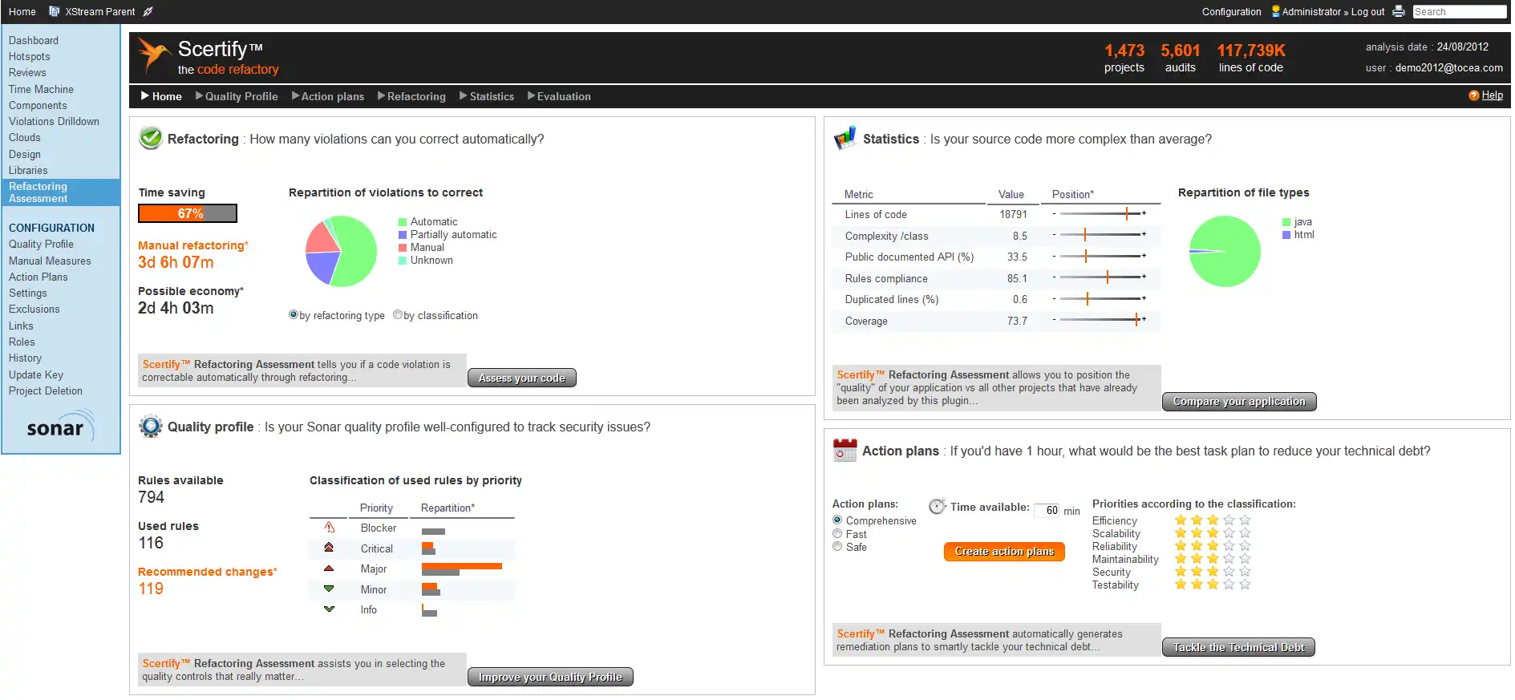
Task: Click the Quality profile gear icon
Action: pyautogui.click(x=151, y=426)
